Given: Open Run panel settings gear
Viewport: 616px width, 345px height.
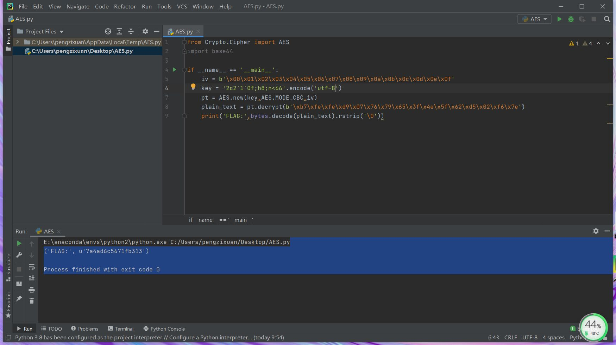Looking at the screenshot, I should point(596,231).
